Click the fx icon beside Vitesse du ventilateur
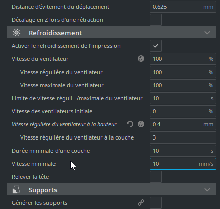Viewport: 220px width, 209px height. tap(141, 59)
